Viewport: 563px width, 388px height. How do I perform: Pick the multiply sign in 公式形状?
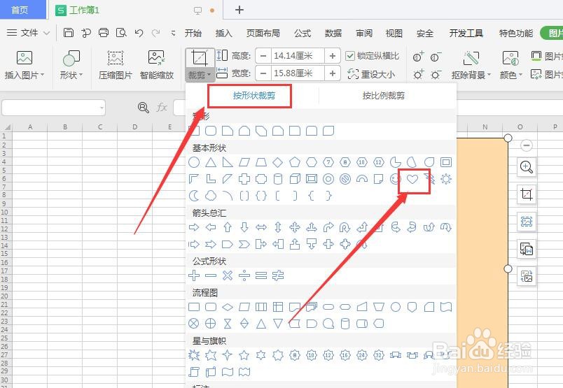click(x=228, y=275)
